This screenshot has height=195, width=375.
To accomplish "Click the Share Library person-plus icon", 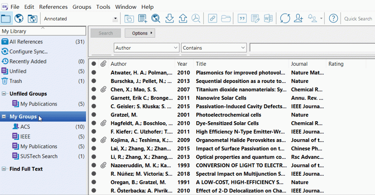I will click(x=298, y=18).
